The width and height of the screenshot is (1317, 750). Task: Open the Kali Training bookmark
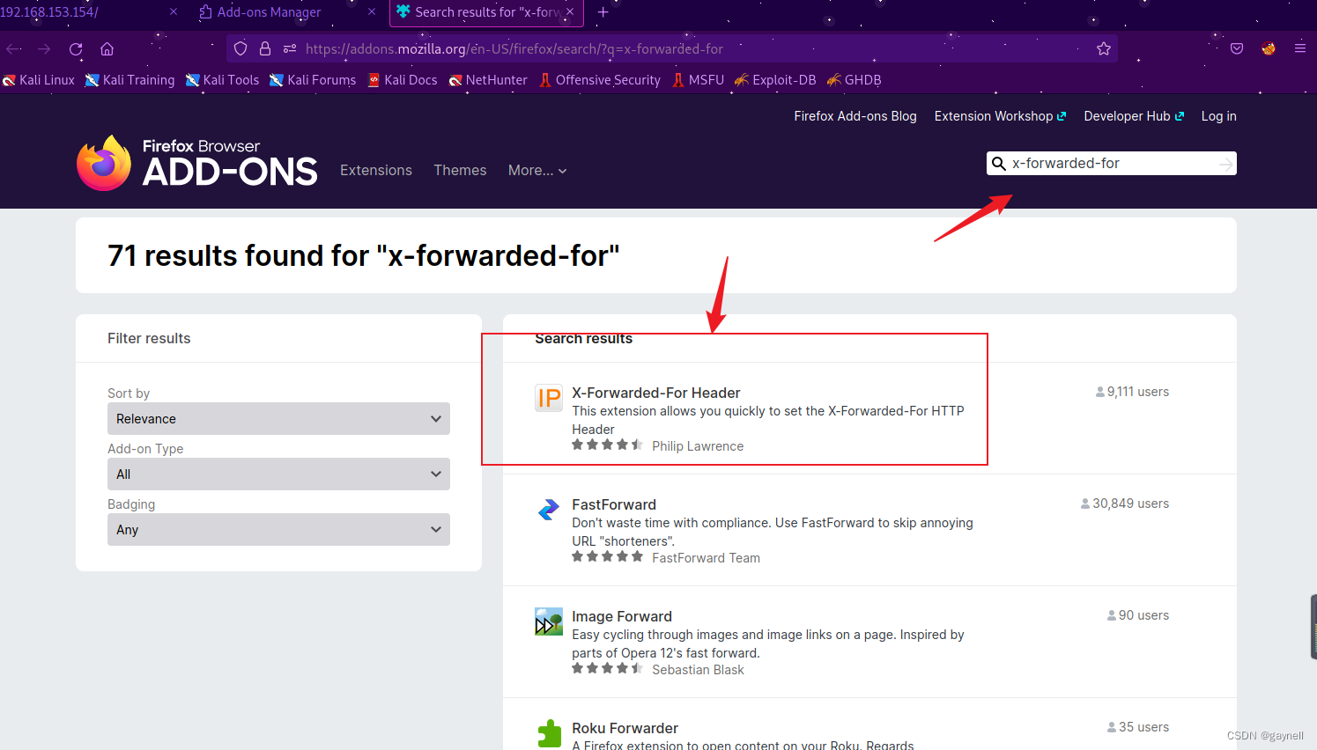(130, 80)
